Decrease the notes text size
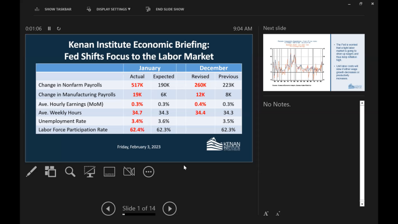The height and width of the screenshot is (224, 398). [x=278, y=214]
